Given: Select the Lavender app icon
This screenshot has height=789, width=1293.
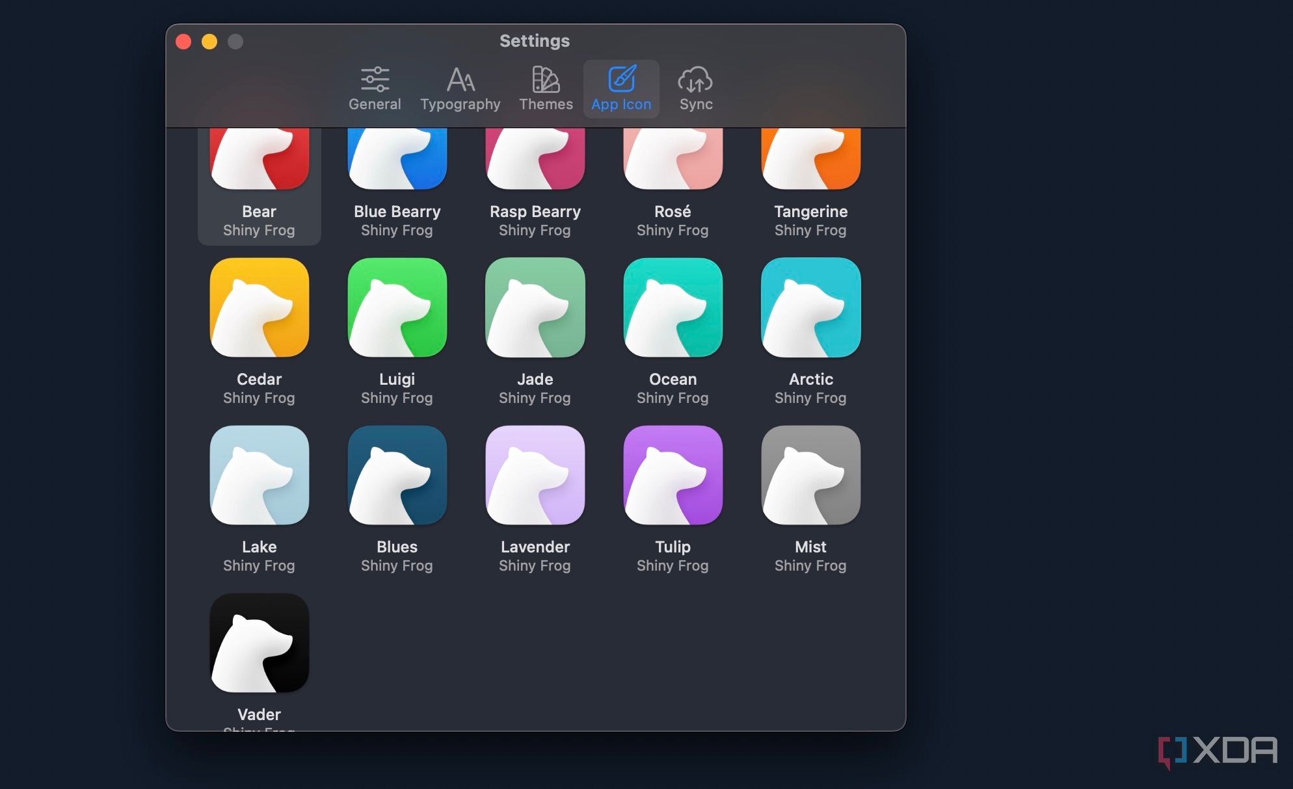Looking at the screenshot, I should coord(534,479).
